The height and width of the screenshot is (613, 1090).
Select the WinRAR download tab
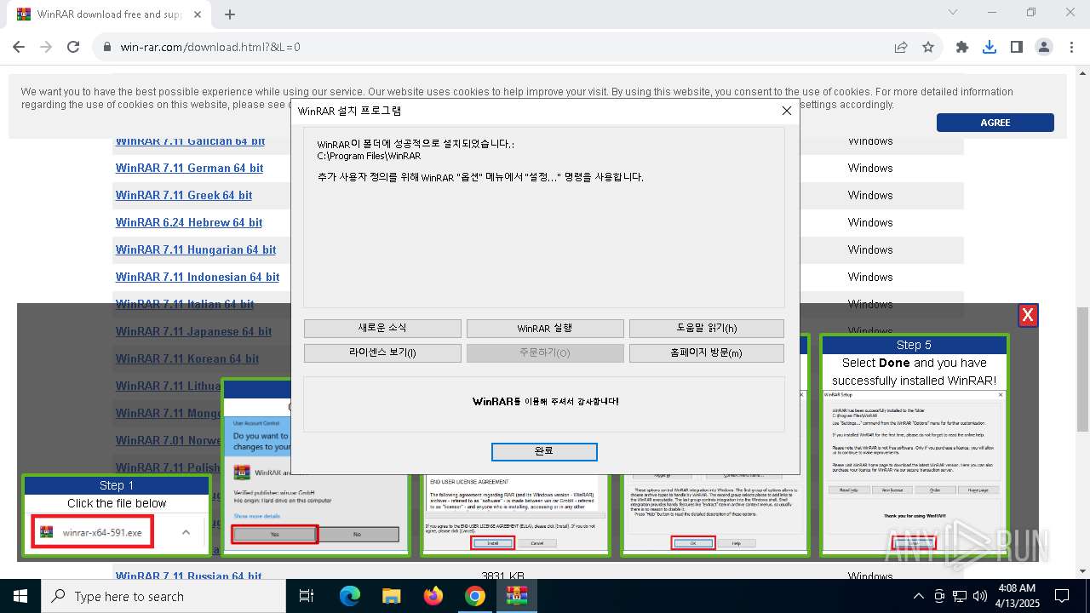click(109, 14)
